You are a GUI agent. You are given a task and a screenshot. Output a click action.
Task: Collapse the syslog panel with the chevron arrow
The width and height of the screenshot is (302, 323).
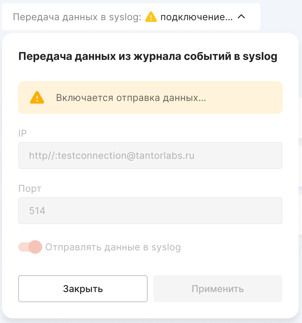pyautogui.click(x=241, y=17)
